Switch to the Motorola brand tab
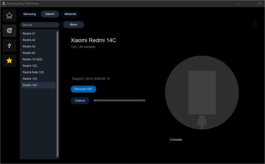 (70, 14)
